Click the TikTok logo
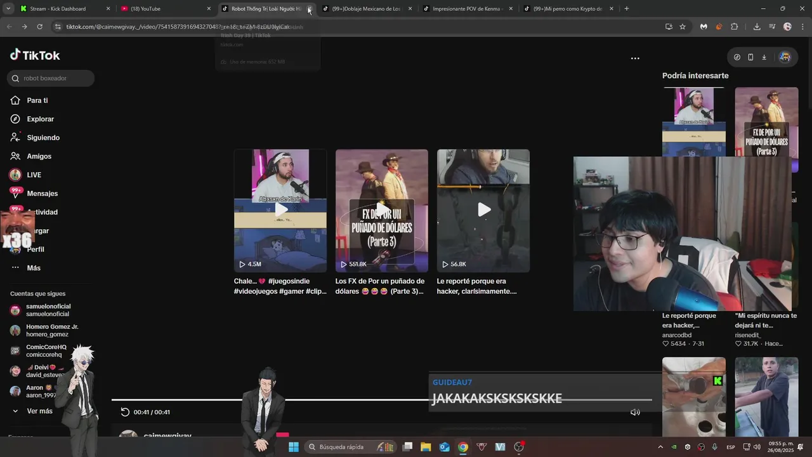The height and width of the screenshot is (457, 812). point(35,55)
